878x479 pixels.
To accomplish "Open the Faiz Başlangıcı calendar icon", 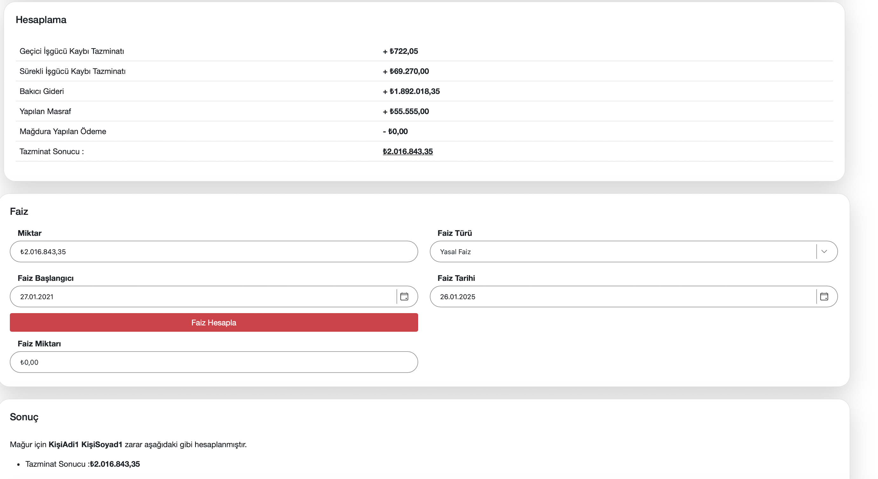I will (x=404, y=296).
